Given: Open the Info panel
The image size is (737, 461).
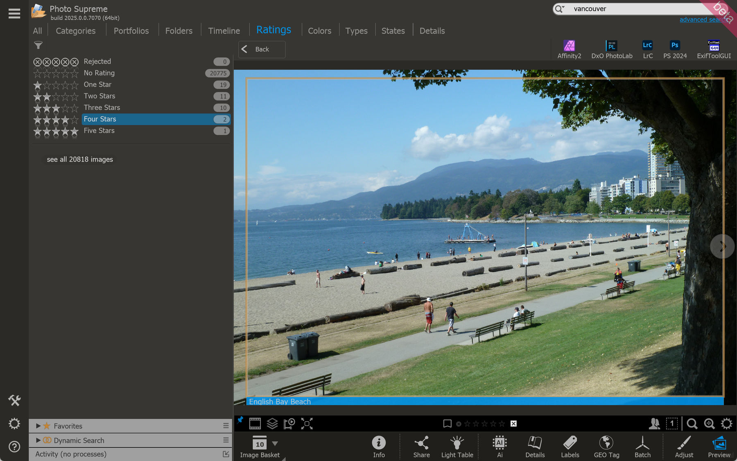Looking at the screenshot, I should [379, 447].
